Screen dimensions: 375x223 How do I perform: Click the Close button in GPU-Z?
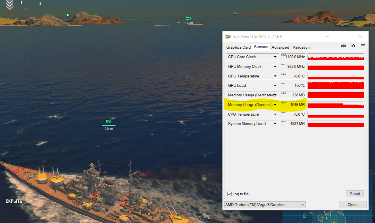(x=353, y=205)
